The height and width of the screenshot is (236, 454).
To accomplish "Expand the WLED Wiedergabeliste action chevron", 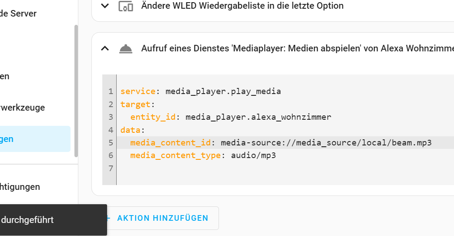I will click(105, 6).
